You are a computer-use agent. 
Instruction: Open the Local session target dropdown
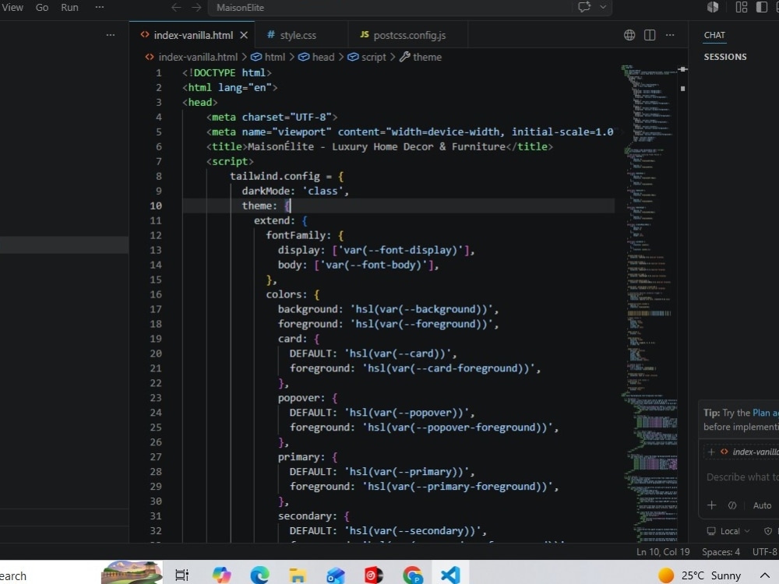[x=728, y=531]
